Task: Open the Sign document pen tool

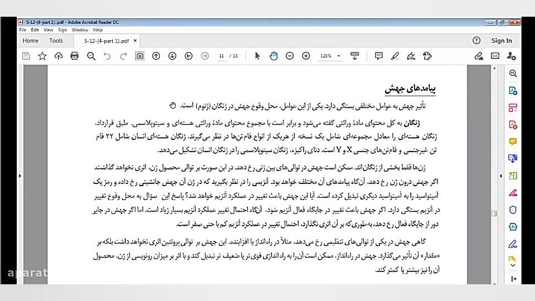Action: pos(411,56)
